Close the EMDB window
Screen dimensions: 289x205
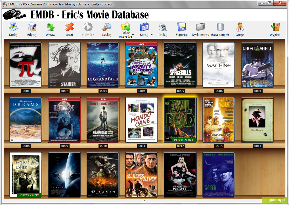tap(280, 3)
